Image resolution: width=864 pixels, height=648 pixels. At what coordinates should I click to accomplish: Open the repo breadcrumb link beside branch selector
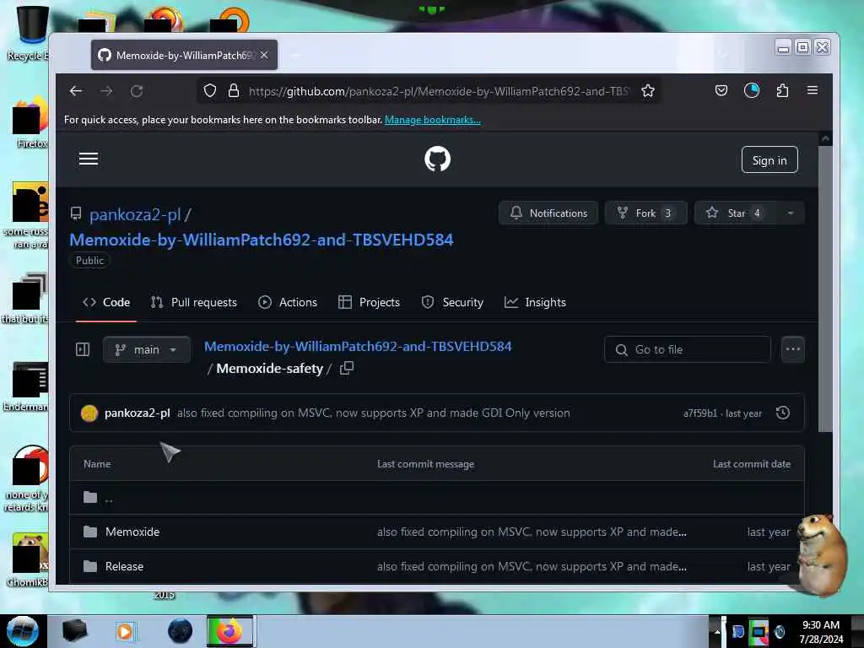[358, 347]
